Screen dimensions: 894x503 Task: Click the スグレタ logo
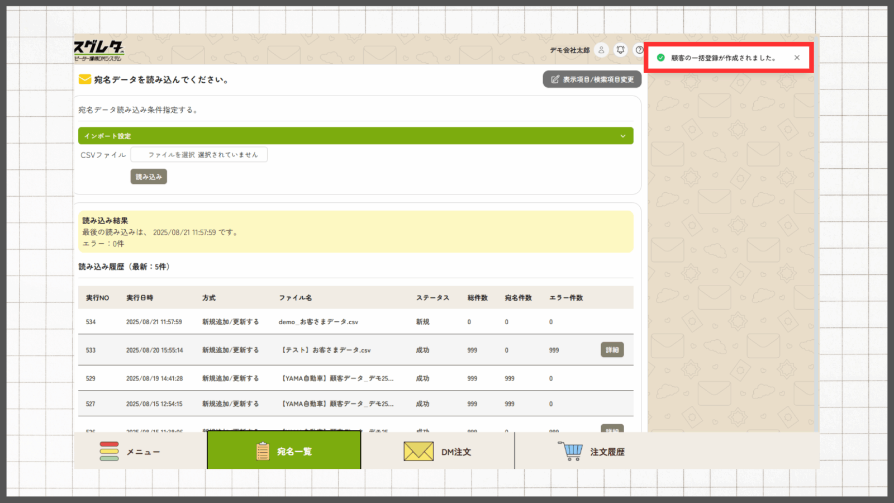pos(98,50)
